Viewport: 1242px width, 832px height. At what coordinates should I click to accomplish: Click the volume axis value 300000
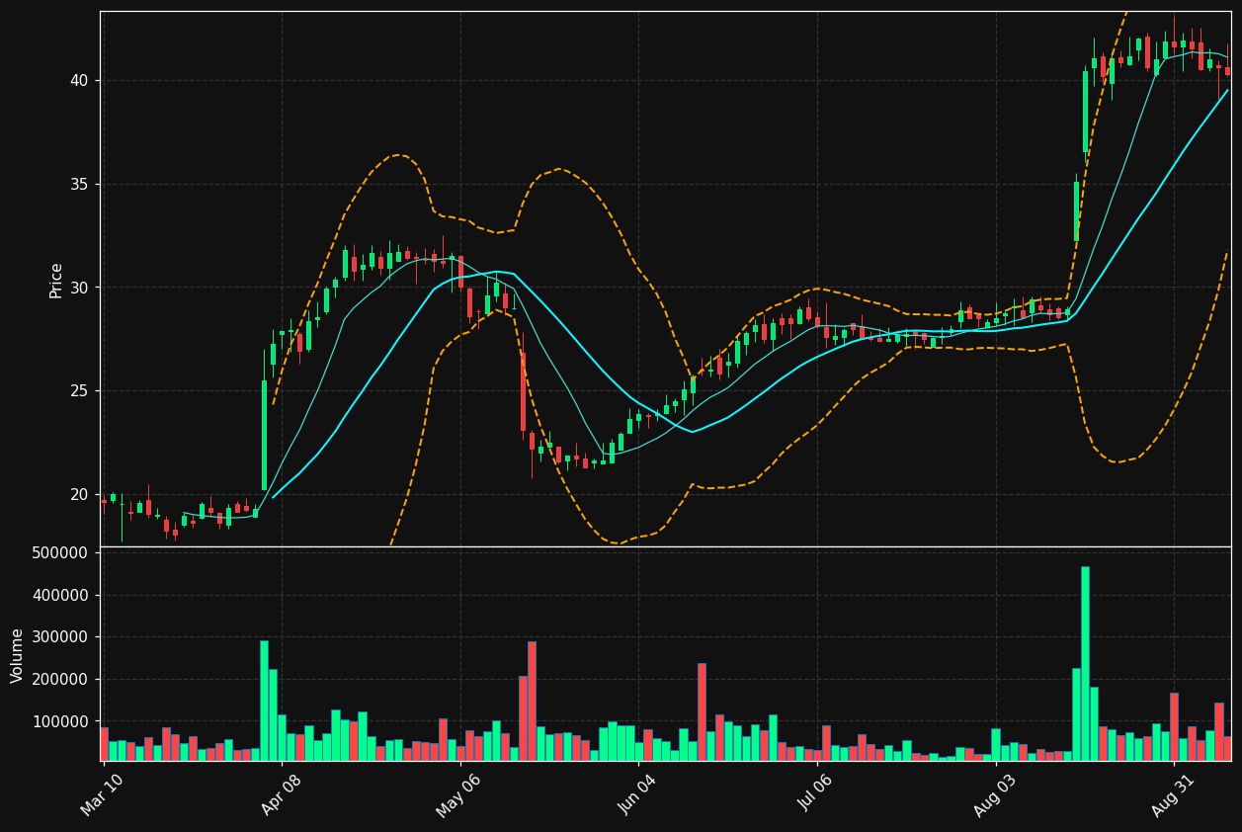click(x=60, y=637)
